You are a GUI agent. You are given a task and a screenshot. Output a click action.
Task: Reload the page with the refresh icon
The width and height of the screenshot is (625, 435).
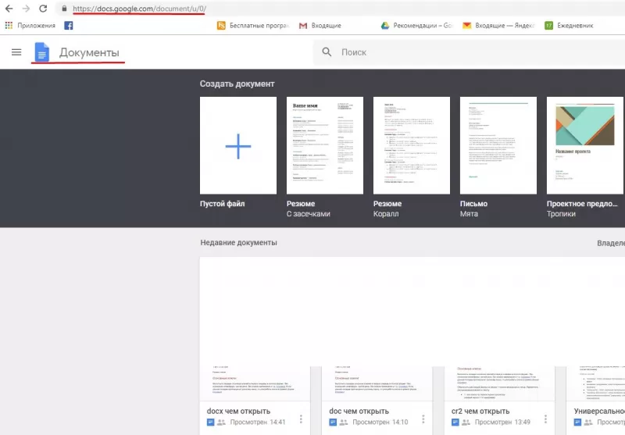coord(43,9)
